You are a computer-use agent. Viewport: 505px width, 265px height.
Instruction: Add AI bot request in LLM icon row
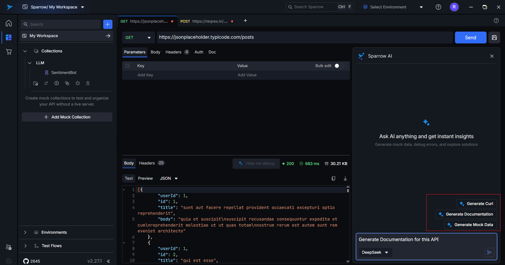tap(88, 83)
